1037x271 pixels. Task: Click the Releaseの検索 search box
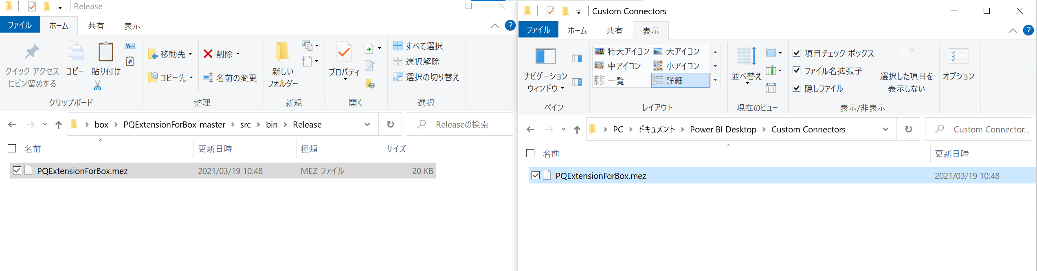tap(460, 124)
